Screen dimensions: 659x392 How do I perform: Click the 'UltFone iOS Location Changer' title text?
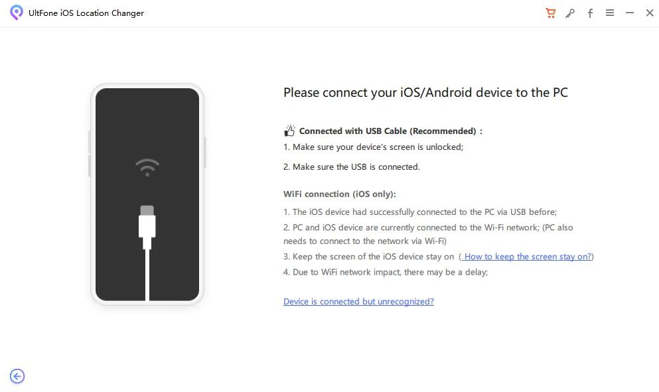click(86, 13)
